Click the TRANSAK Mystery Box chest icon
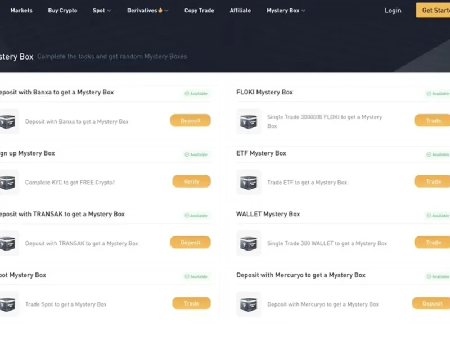The image size is (450, 337). click(8, 243)
